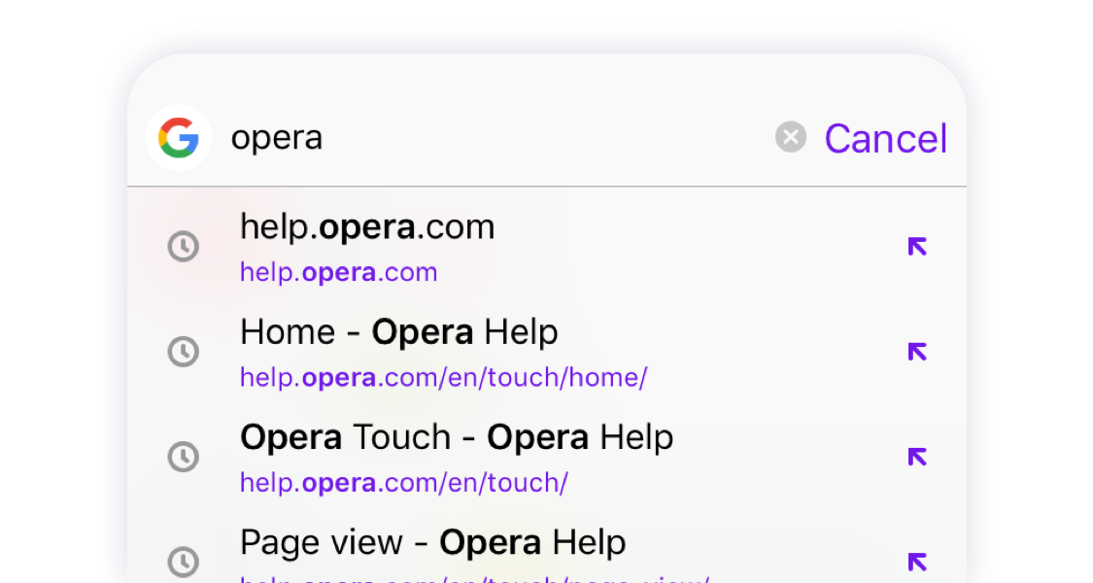1093x583 pixels.
Task: Click the partially visible page-view URL
Action: pyautogui.click(x=474, y=579)
